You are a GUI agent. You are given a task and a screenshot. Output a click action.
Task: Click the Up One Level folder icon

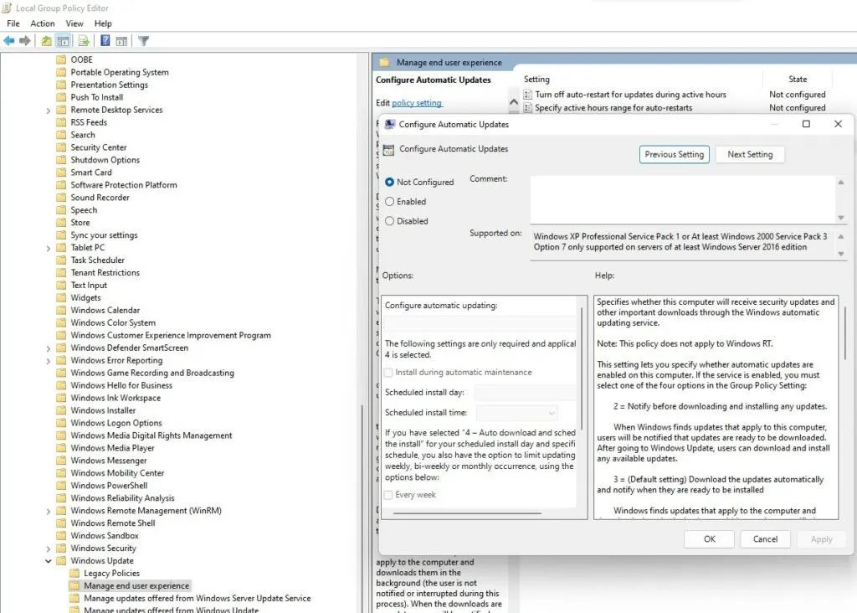pyautogui.click(x=46, y=40)
